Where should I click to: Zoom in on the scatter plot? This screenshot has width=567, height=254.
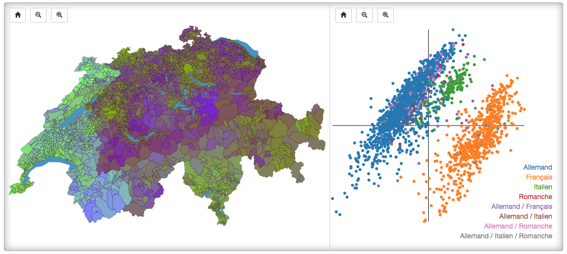tap(386, 15)
